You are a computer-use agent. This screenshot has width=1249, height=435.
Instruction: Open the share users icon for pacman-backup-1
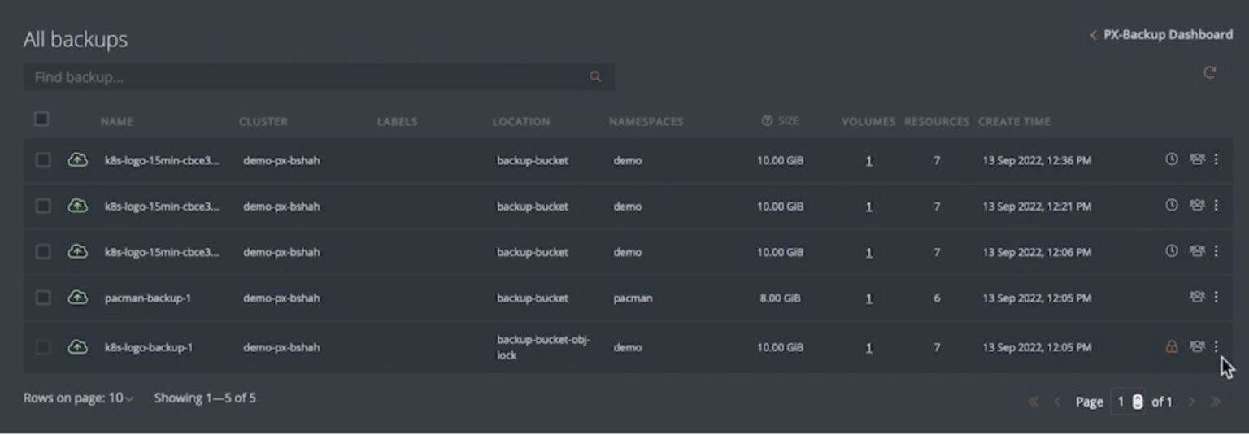[1196, 297]
